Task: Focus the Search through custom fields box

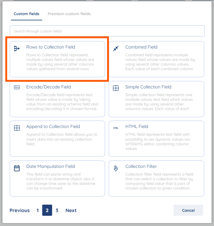Action: coord(107,31)
